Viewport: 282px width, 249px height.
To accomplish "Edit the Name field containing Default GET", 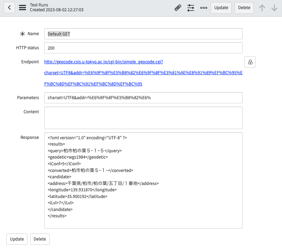I will point(143,33).
